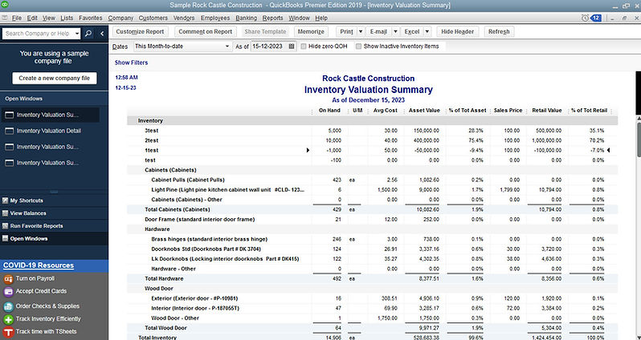Click the Memorize button
This screenshot has width=641, height=340.
coord(311,32)
